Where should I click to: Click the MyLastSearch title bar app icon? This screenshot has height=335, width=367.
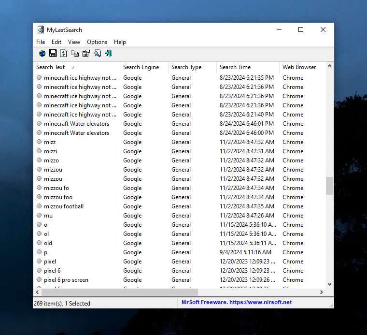point(41,30)
